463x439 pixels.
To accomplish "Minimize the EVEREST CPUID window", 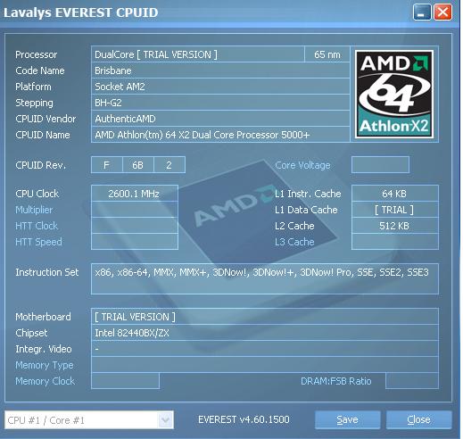I will tap(421, 12).
